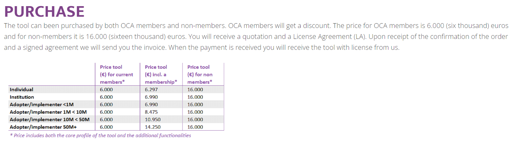Click the footnote about core profile and functionalities
Screen dimensions: 511x145
pos(100,135)
